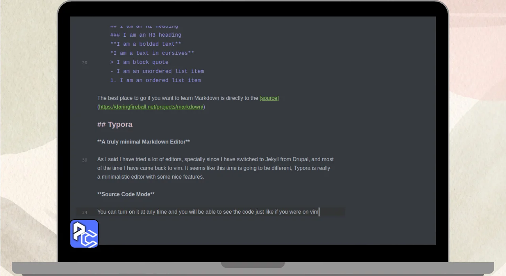This screenshot has height=276, width=506.
Task: Open the green [source] link
Action: 269,98
